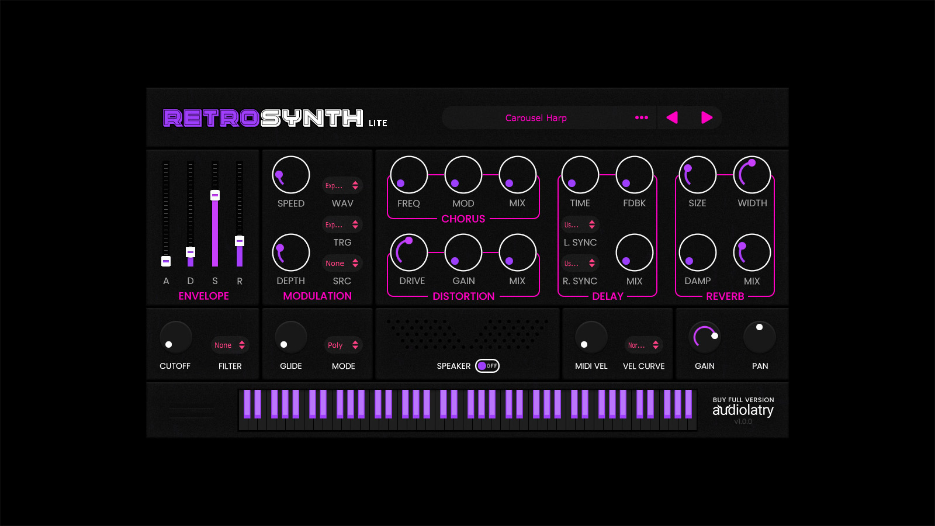Click the REVERB section label
Screen dimensions: 935x526
click(x=725, y=296)
